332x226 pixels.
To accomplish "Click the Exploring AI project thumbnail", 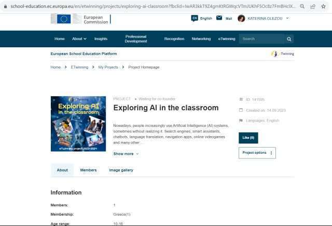I will 78,124.
